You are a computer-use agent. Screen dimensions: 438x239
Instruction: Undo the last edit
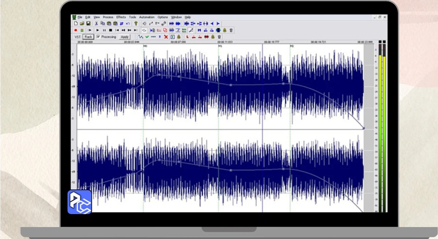tap(128, 24)
